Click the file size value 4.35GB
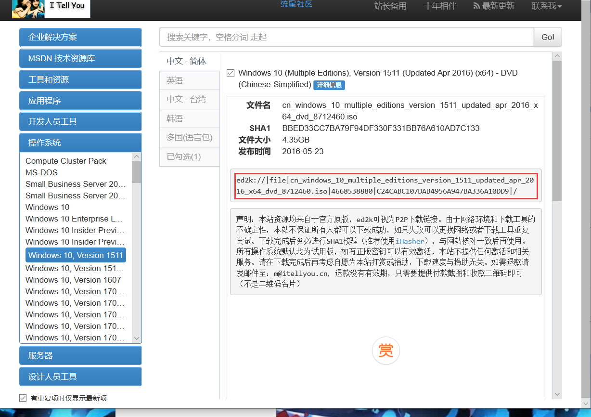The image size is (591, 417). [296, 140]
